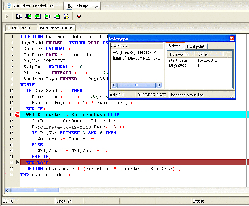The image size is (249, 206).
Task: Click the third debug step toolbar icon
Action: (38, 16)
